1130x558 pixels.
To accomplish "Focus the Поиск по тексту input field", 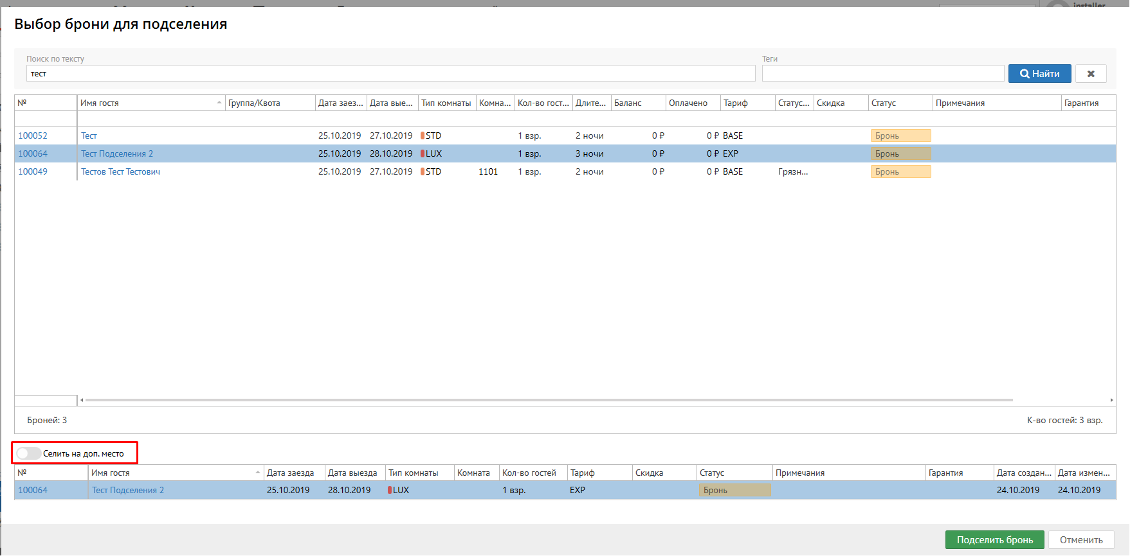I will click(390, 74).
